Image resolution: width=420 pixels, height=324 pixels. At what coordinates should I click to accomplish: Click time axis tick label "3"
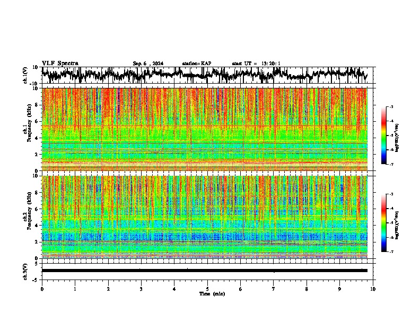click(x=141, y=289)
